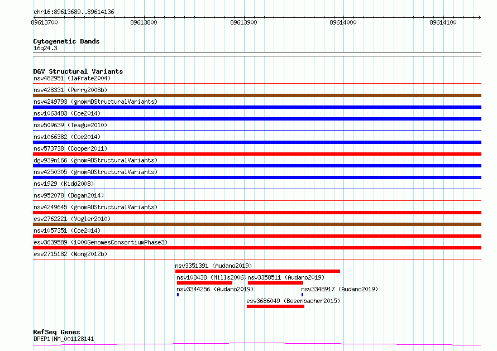This screenshot has height=351, width=497.
Task: Click the blue bar for nsv1063483 (Coe2014)
Action: [257, 119]
